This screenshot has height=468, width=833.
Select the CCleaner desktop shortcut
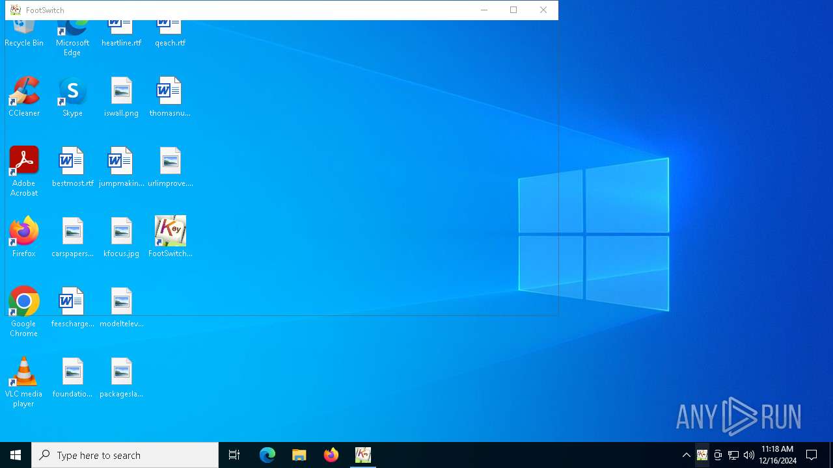click(x=24, y=97)
